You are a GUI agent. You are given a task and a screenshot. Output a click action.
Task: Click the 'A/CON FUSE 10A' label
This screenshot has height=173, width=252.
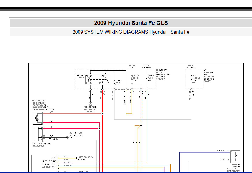(136, 78)
